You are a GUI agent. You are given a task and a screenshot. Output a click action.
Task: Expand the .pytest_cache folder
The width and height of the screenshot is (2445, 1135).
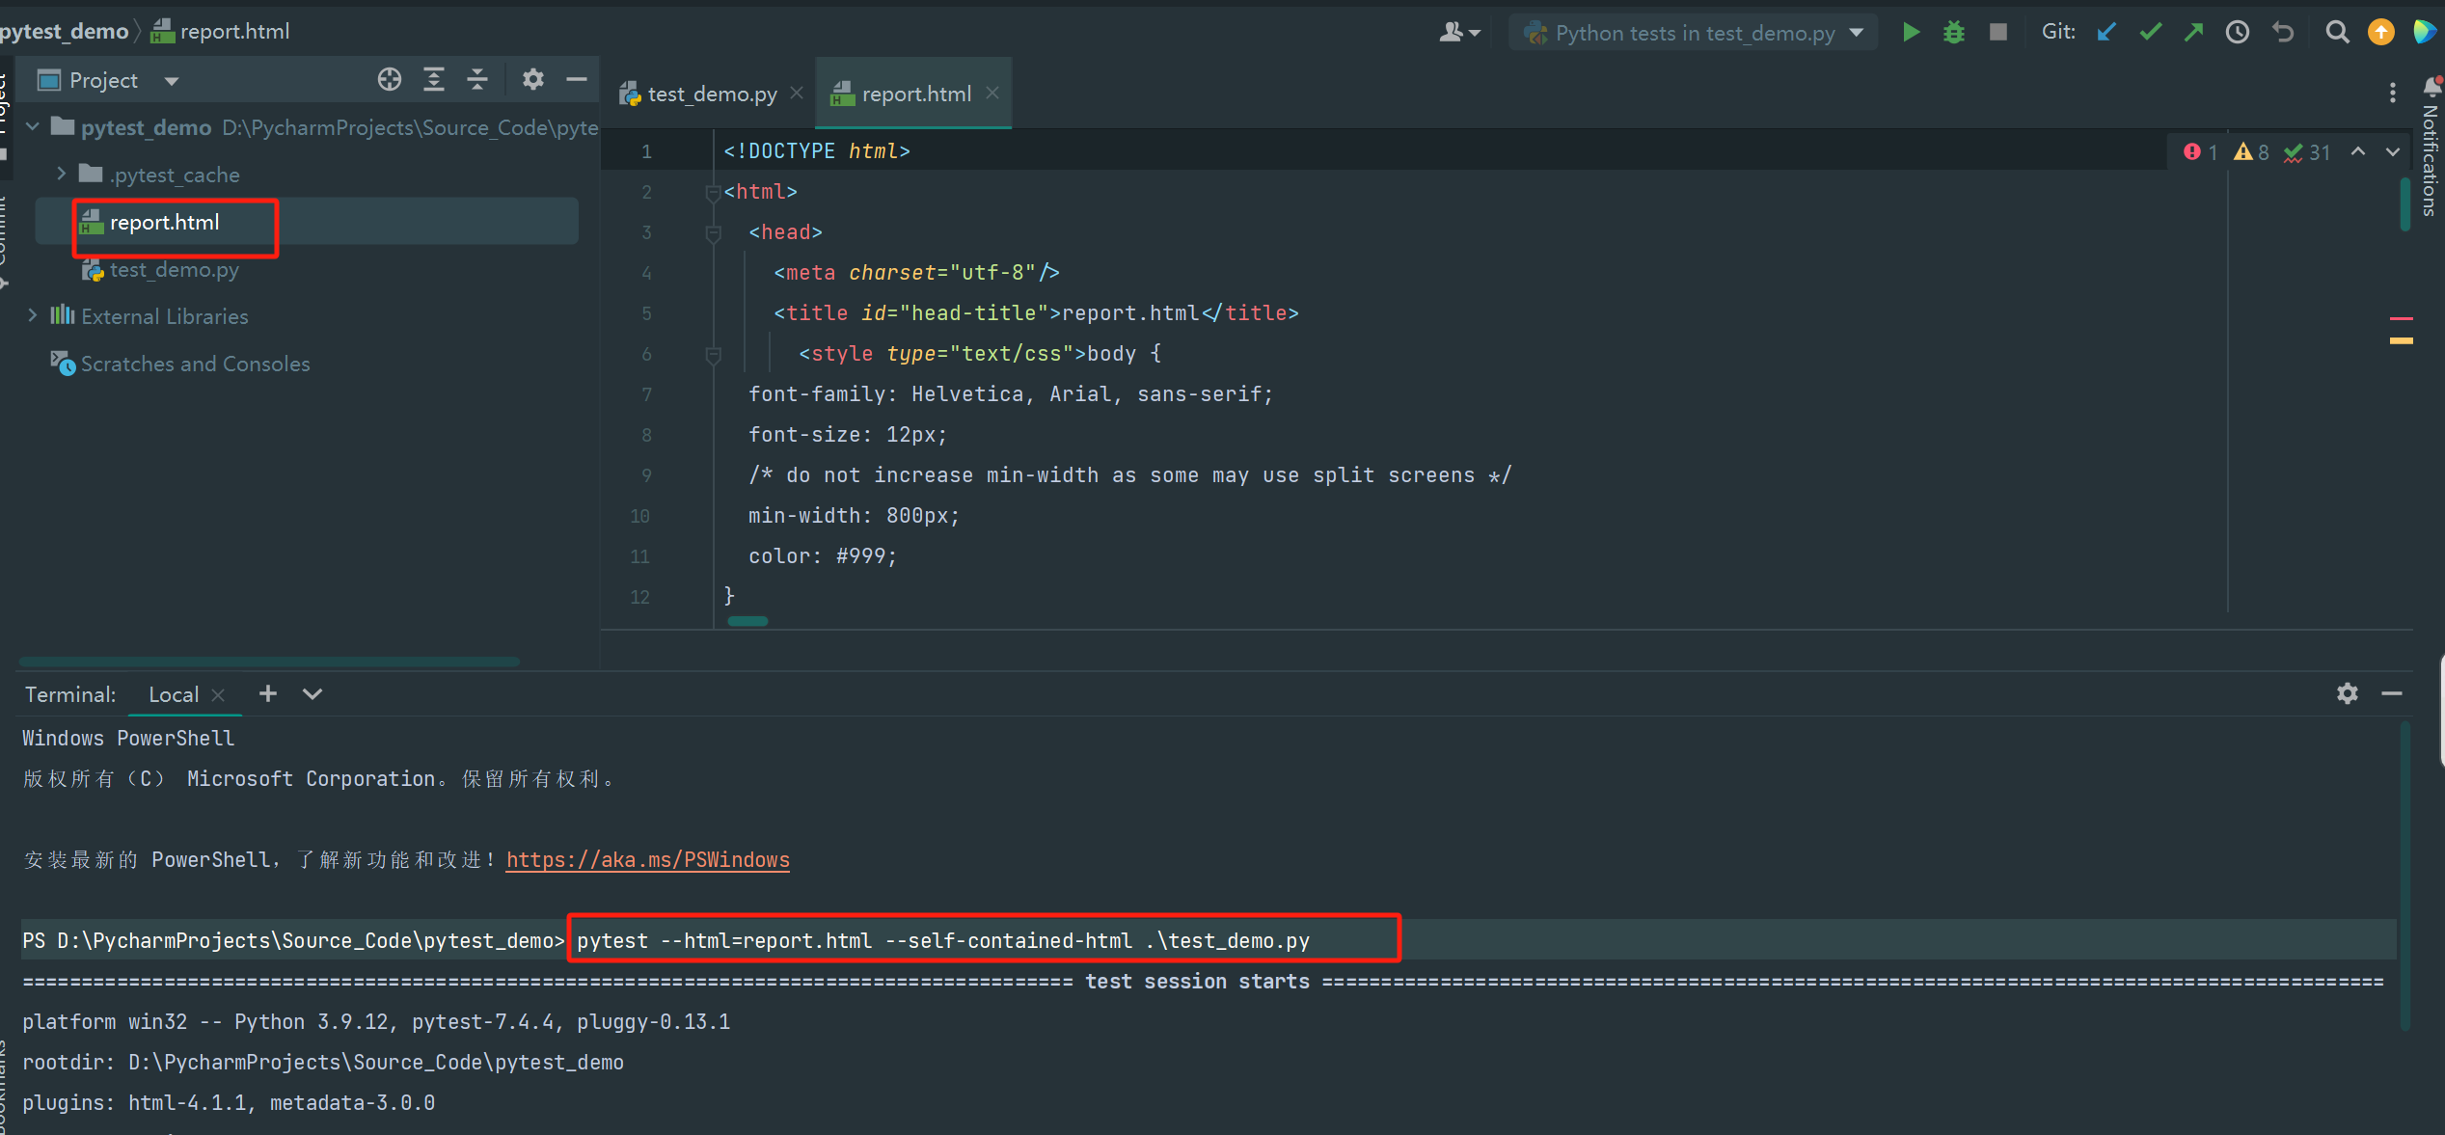point(61,174)
